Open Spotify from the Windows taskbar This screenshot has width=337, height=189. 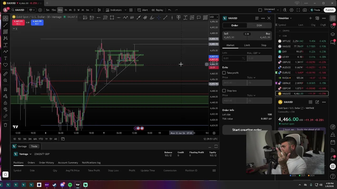click(70, 185)
